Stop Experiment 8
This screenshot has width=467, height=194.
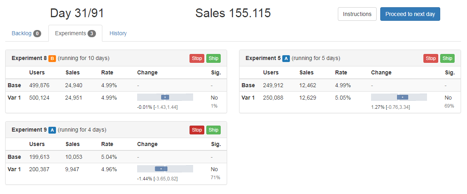tap(197, 58)
